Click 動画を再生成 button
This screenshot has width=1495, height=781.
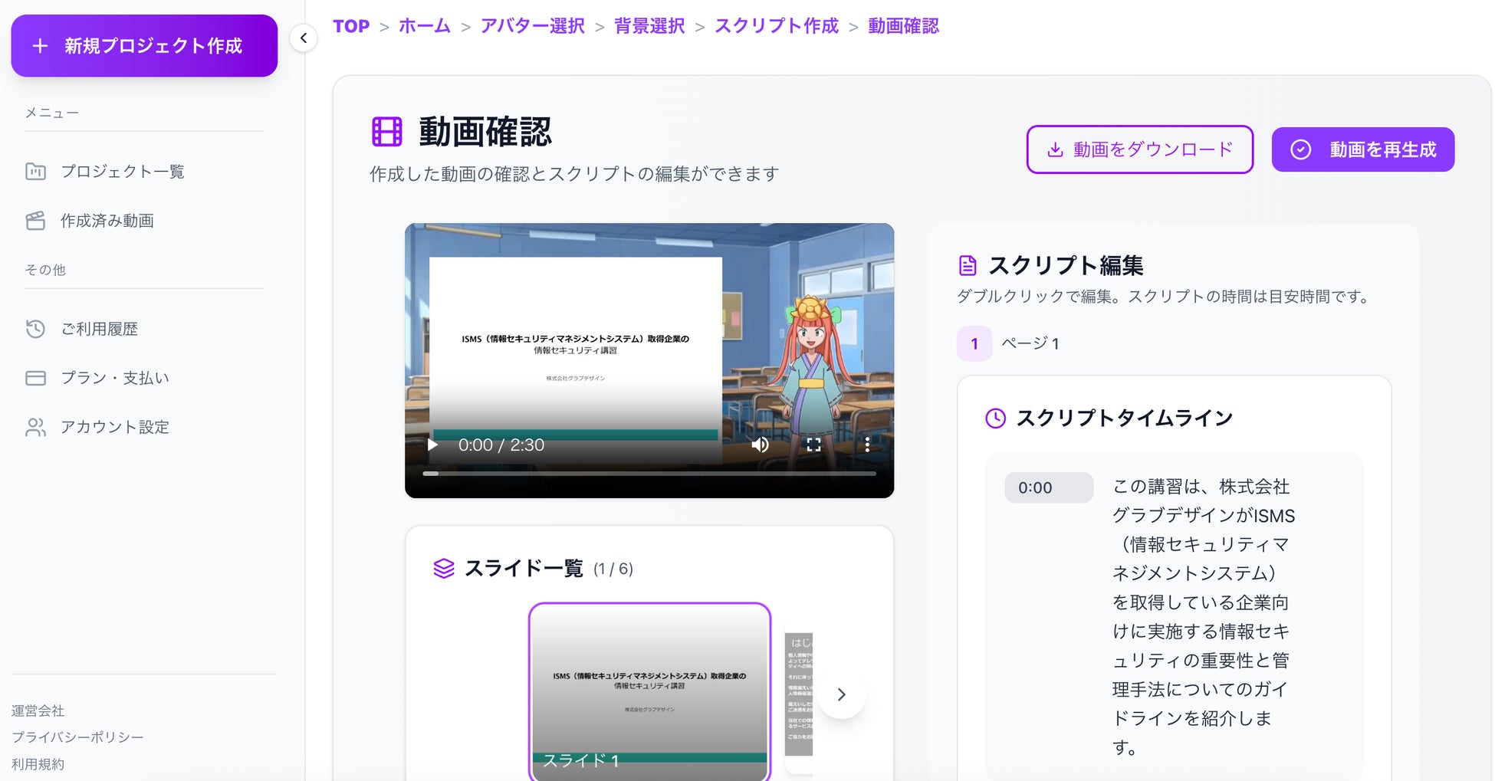pyautogui.click(x=1362, y=149)
